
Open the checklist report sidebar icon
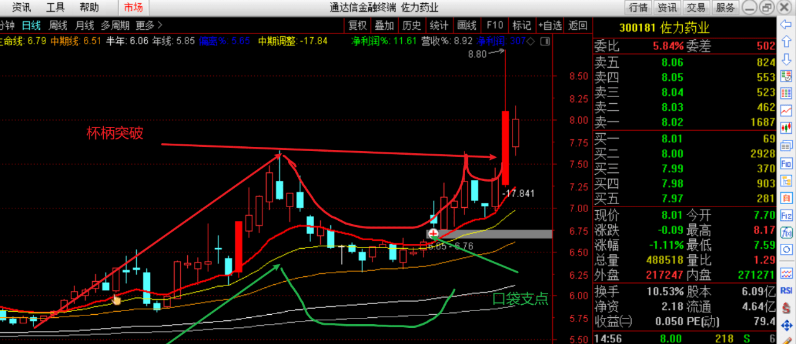tap(787, 75)
